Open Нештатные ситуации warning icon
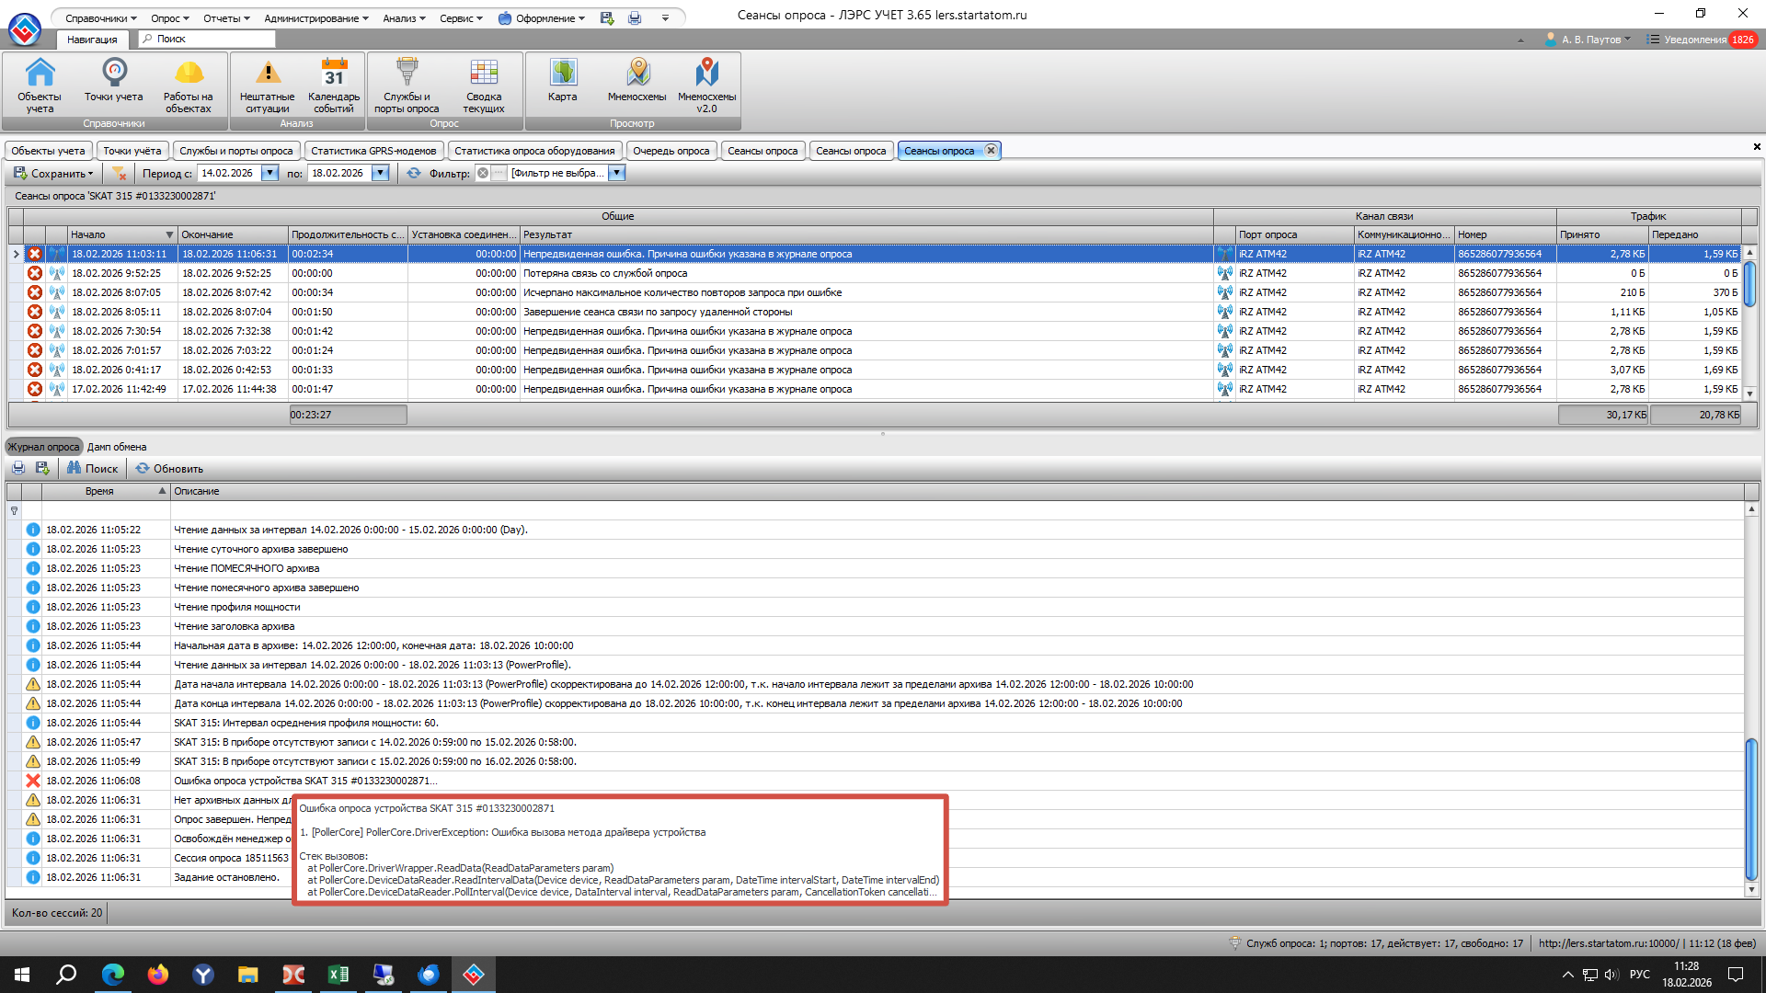This screenshot has width=1766, height=993. click(x=267, y=74)
